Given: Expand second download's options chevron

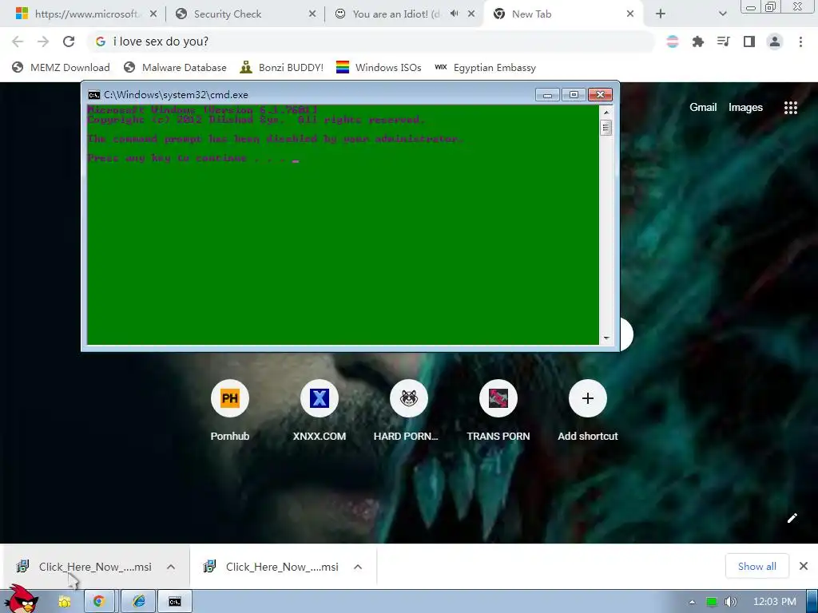Looking at the screenshot, I should pos(358,567).
